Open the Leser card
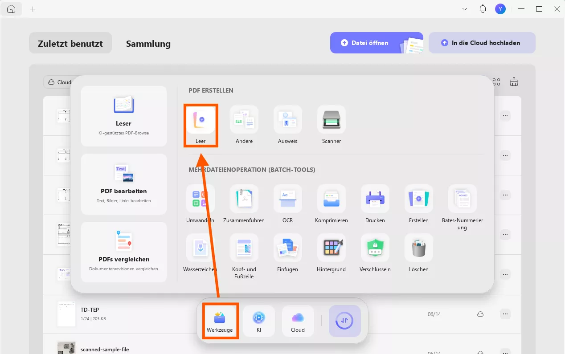This screenshot has height=354, width=565. coord(124,116)
